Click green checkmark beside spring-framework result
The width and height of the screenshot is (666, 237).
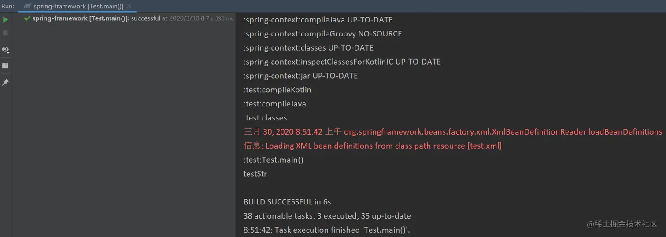(27, 18)
